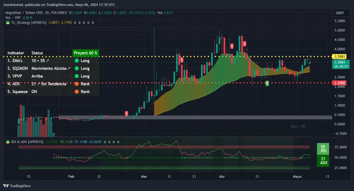The width and height of the screenshot is (354, 191).
Task: Open the dogwifhat / Tether USD symbol title
Action: [x=24, y=13]
